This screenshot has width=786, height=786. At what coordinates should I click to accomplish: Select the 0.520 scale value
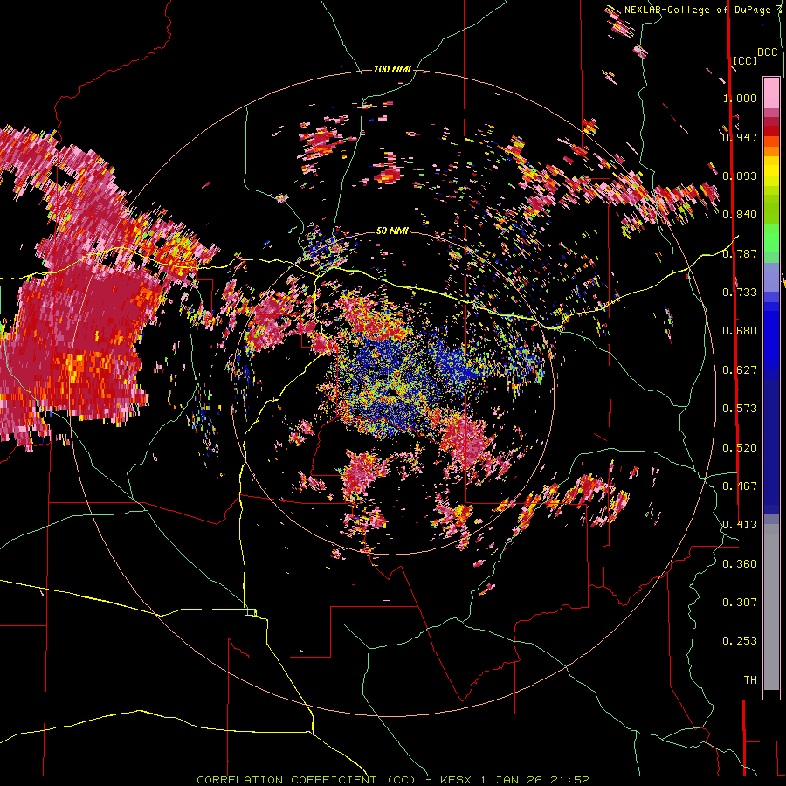tap(740, 447)
